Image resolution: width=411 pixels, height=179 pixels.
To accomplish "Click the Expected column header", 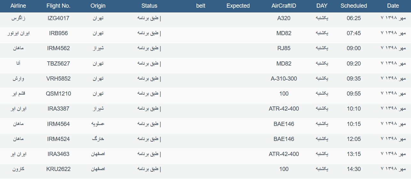I will [x=238, y=6].
